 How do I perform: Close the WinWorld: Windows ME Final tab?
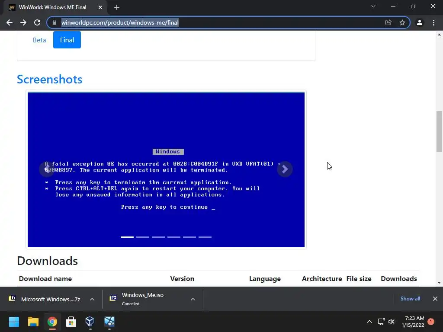pyautogui.click(x=100, y=7)
